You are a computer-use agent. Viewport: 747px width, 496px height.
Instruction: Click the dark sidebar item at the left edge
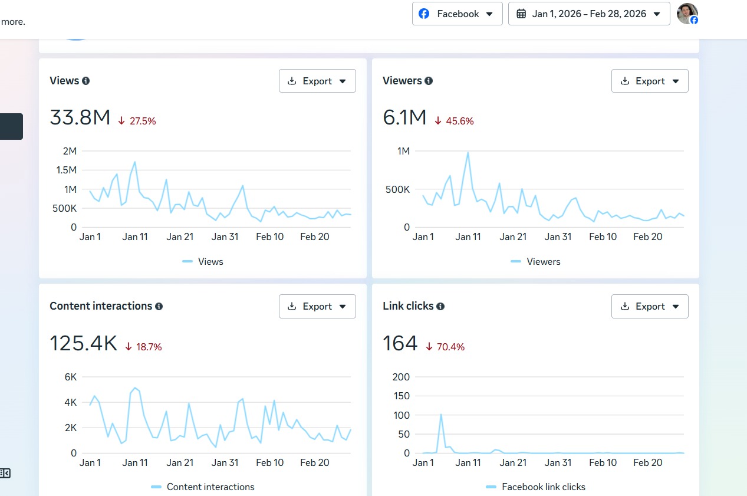click(11, 126)
